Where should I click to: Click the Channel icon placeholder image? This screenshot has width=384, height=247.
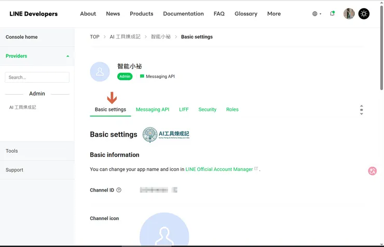[164, 229]
